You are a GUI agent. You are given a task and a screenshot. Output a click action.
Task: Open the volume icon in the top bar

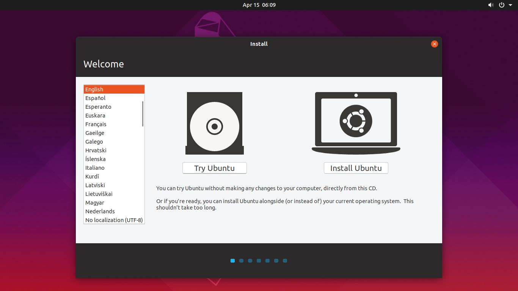click(491, 5)
